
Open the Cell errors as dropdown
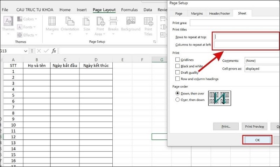point(262,69)
